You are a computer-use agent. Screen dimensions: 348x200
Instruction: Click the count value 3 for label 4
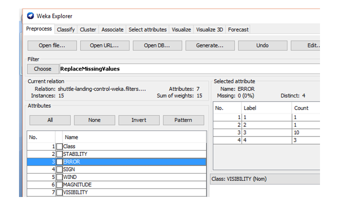(295, 140)
